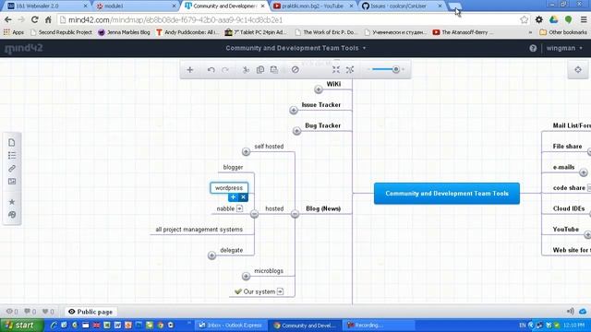Image resolution: width=591 pixels, height=332 pixels.
Task: Open the center-map button at top right
Action: click(578, 70)
